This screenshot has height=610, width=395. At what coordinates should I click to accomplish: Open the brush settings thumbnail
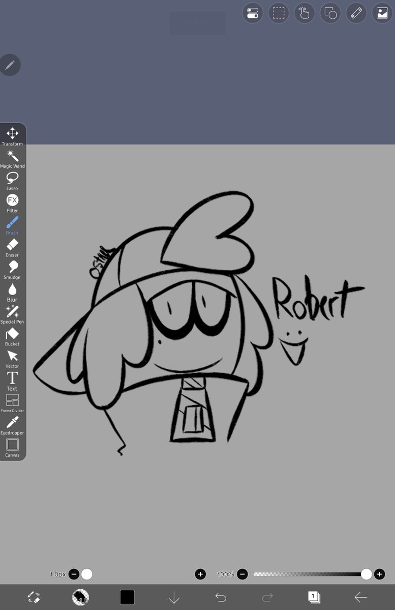pyautogui.click(x=80, y=597)
